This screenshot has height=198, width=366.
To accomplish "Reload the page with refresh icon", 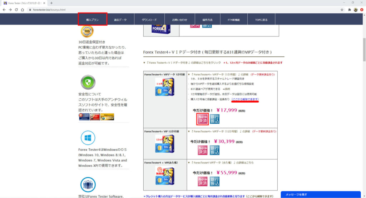I will point(16,10).
